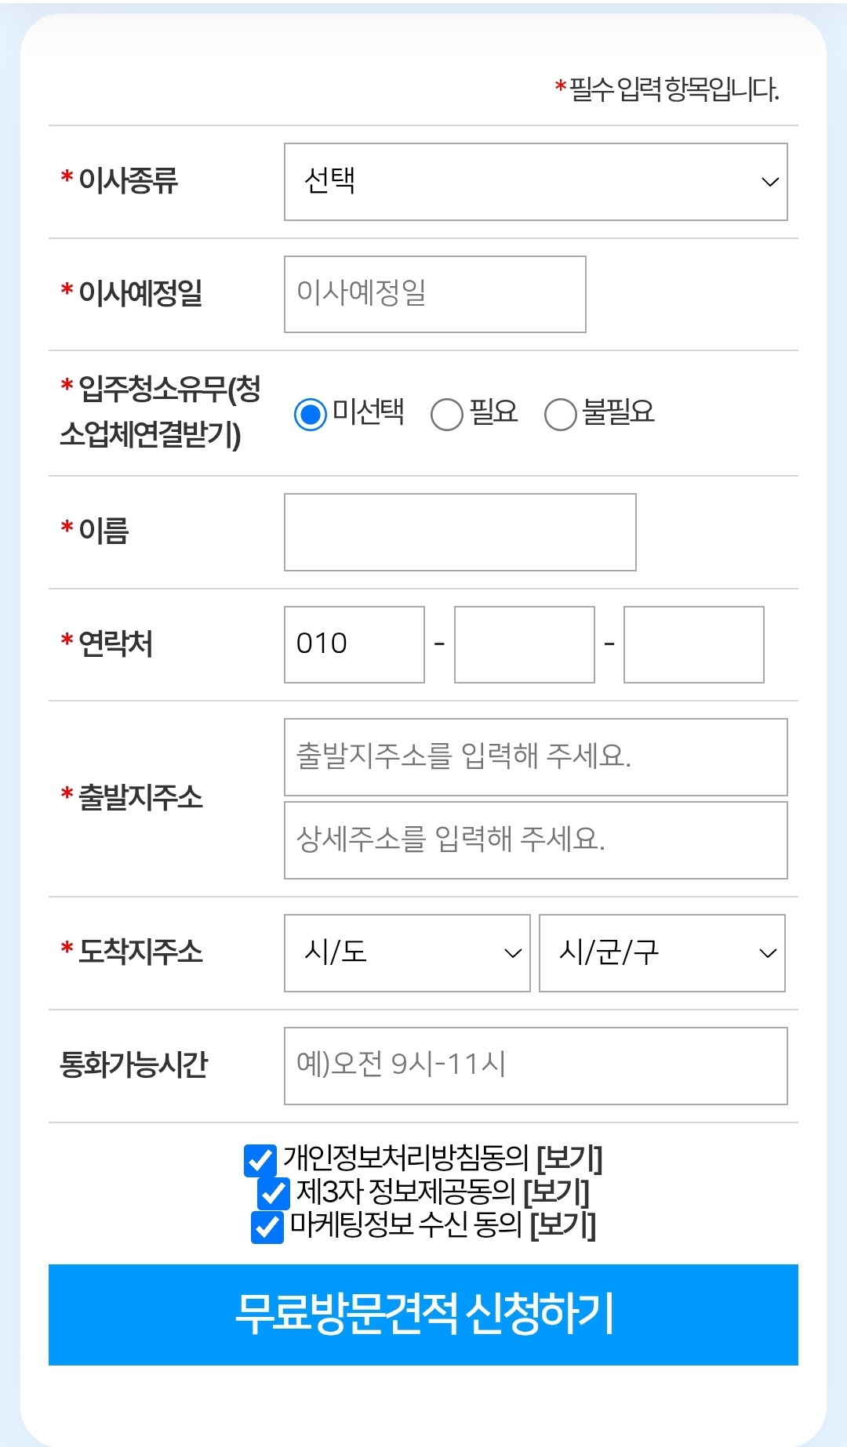Uncheck the 개인정보처리방침동의 checkbox
The height and width of the screenshot is (1447, 847).
(x=260, y=1160)
